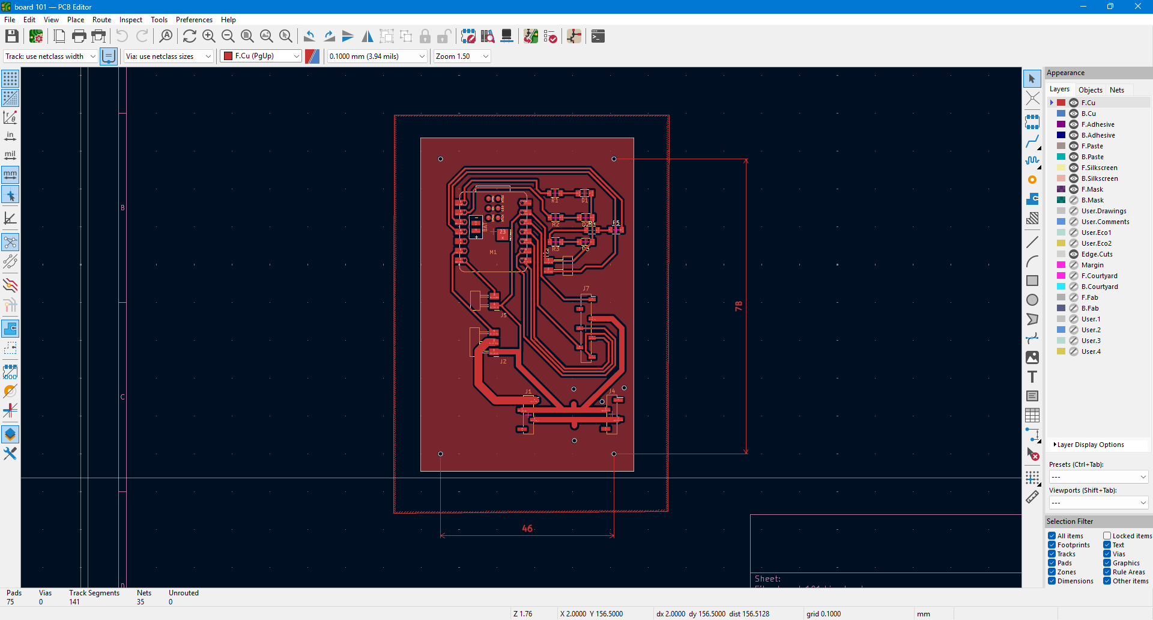Open the Route menu
The image size is (1153, 620).
click(x=101, y=20)
